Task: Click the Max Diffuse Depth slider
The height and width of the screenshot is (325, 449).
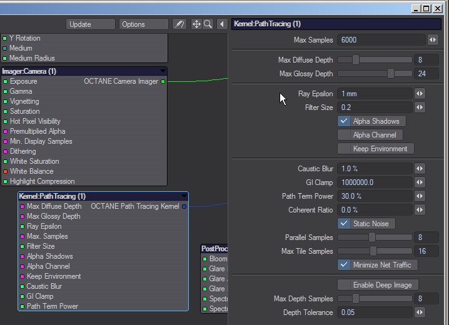Action: pos(375,60)
